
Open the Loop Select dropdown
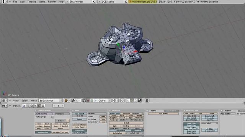(x=209, y=123)
